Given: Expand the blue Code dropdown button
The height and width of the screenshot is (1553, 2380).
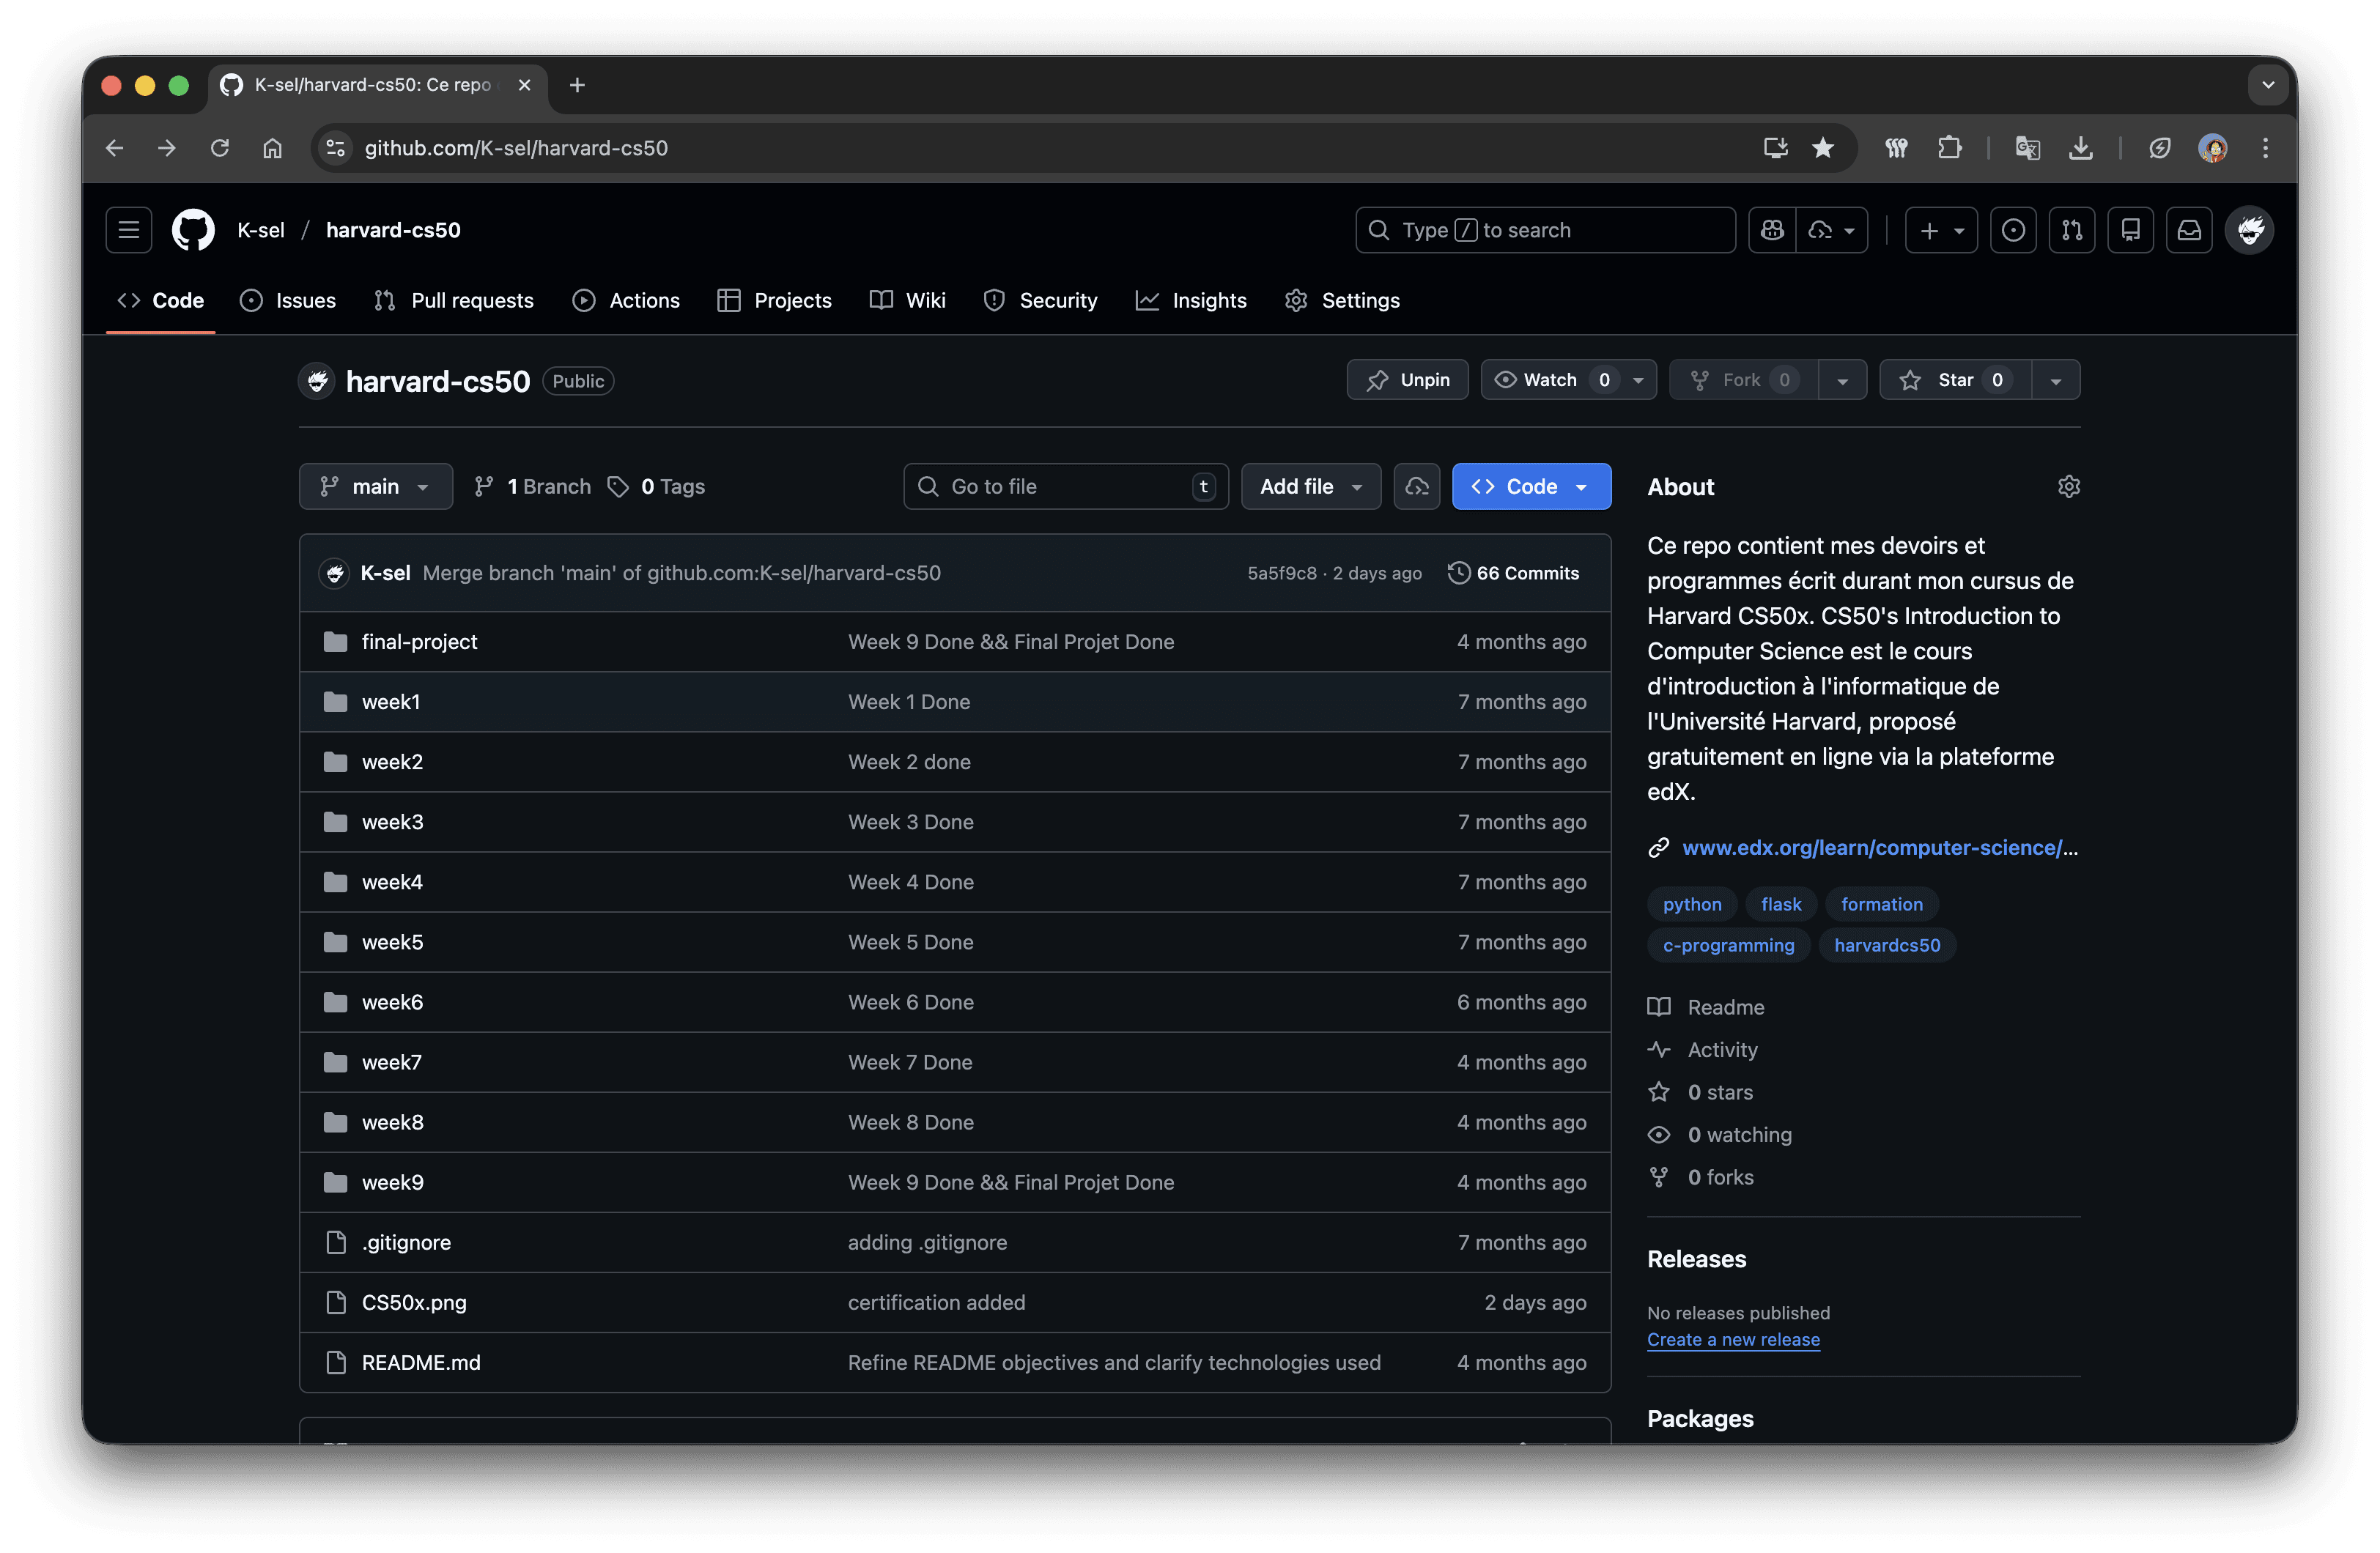Looking at the screenshot, I should click(1530, 487).
